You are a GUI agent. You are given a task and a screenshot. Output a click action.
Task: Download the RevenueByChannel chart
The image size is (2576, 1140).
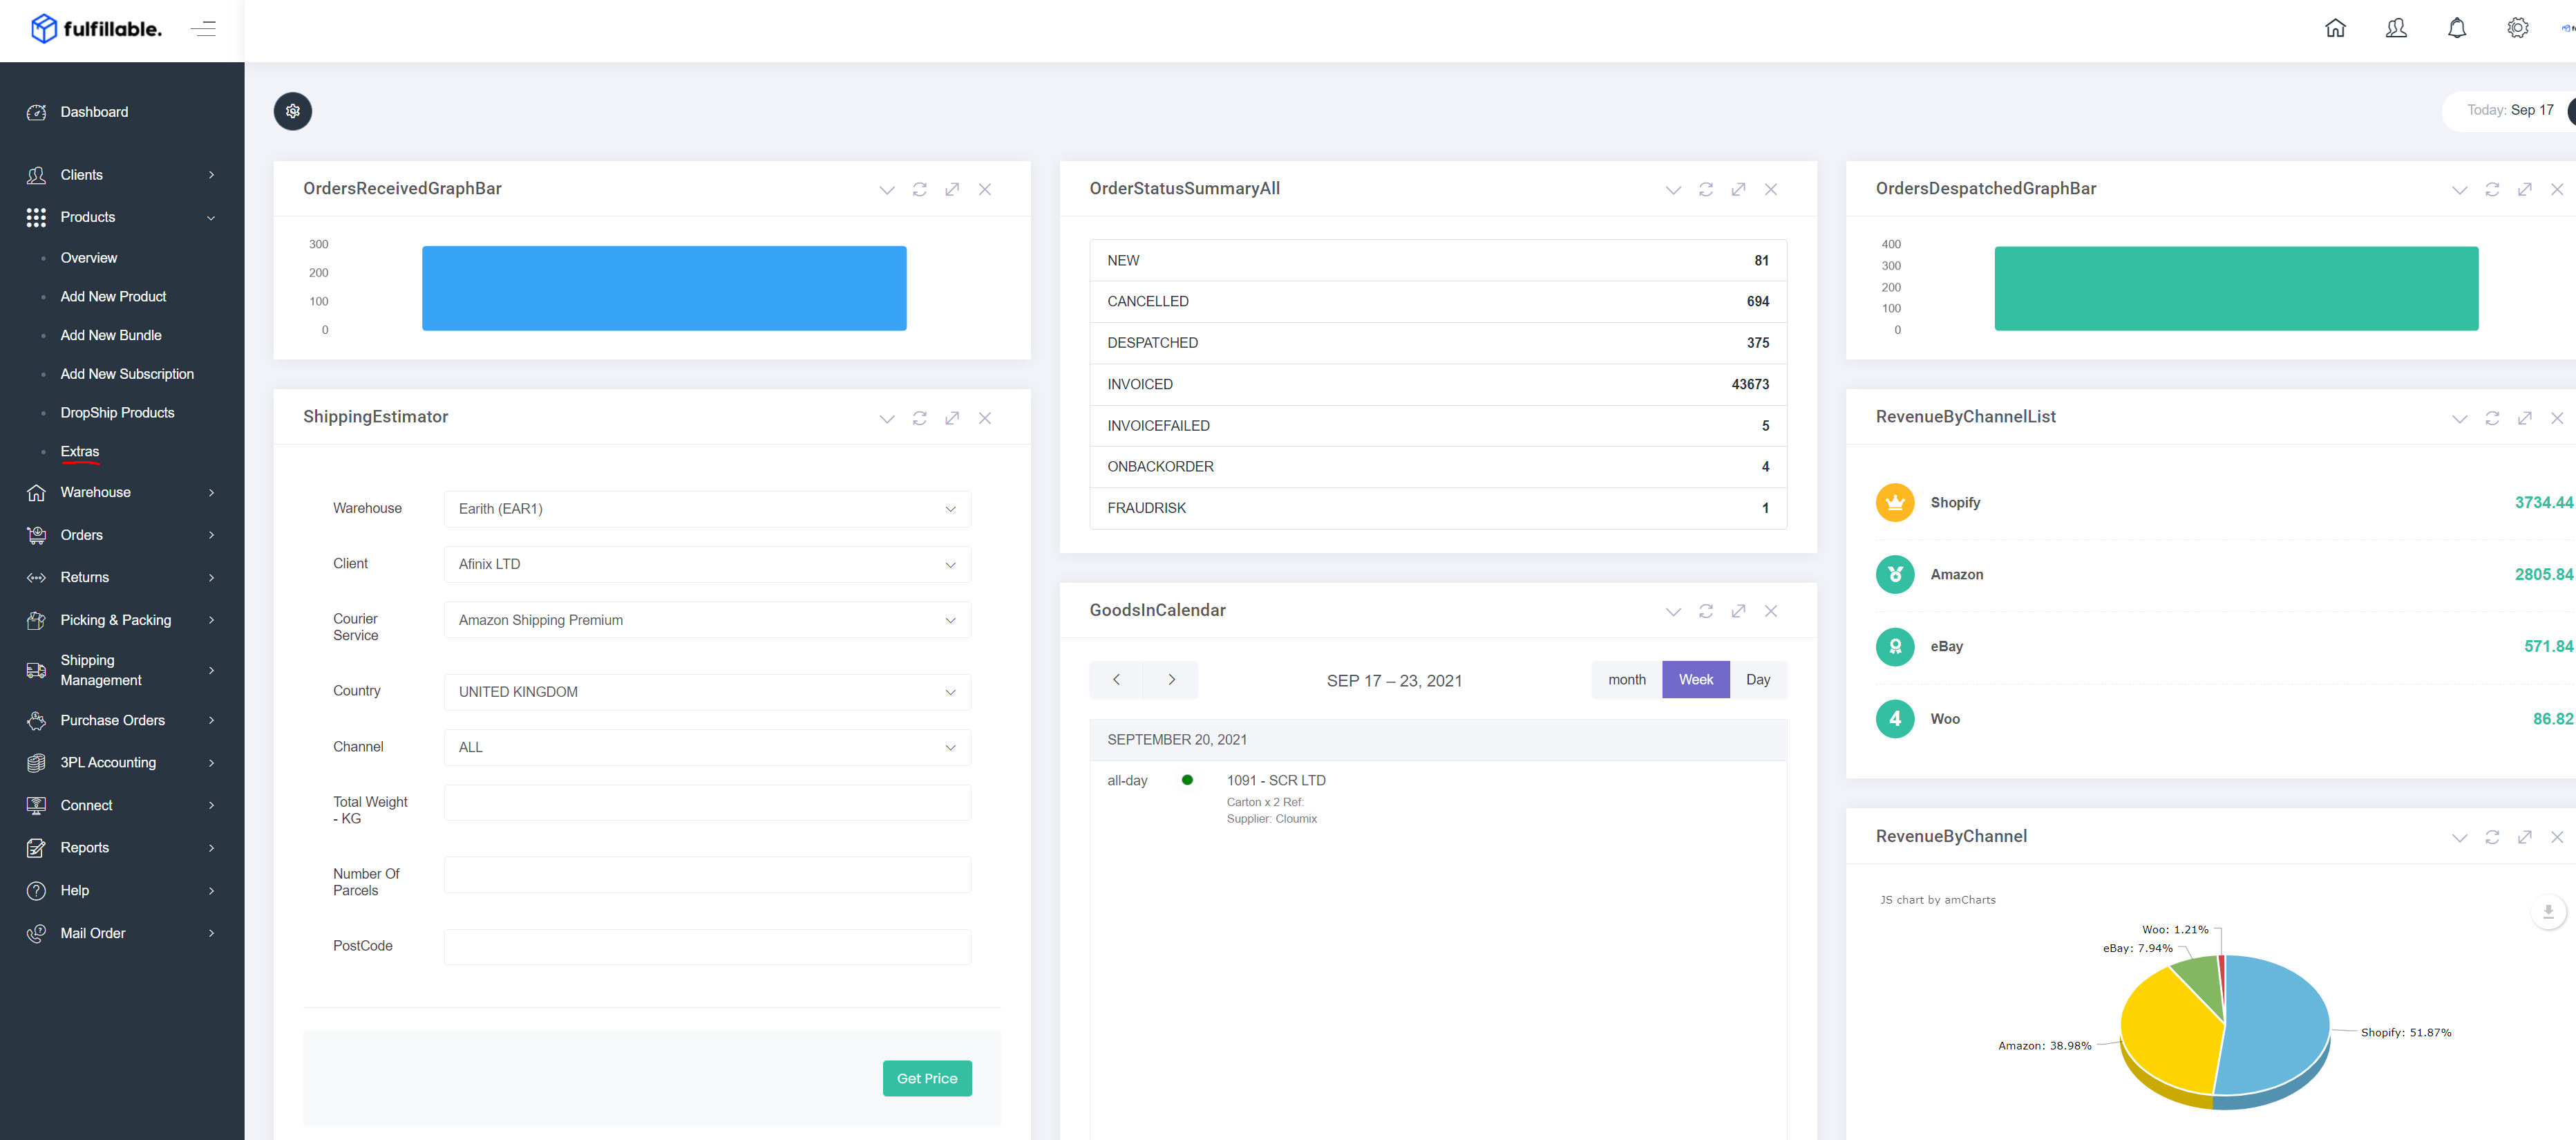tap(2548, 912)
